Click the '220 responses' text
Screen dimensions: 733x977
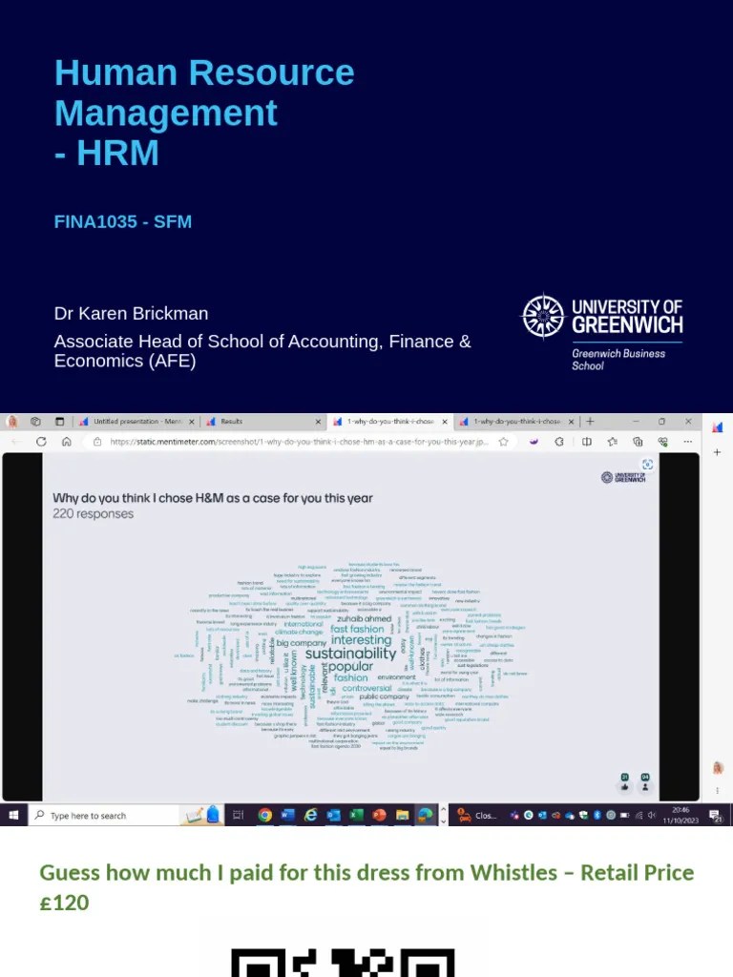point(93,514)
